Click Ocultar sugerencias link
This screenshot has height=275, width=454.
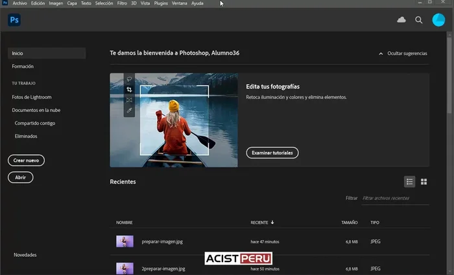pos(407,54)
